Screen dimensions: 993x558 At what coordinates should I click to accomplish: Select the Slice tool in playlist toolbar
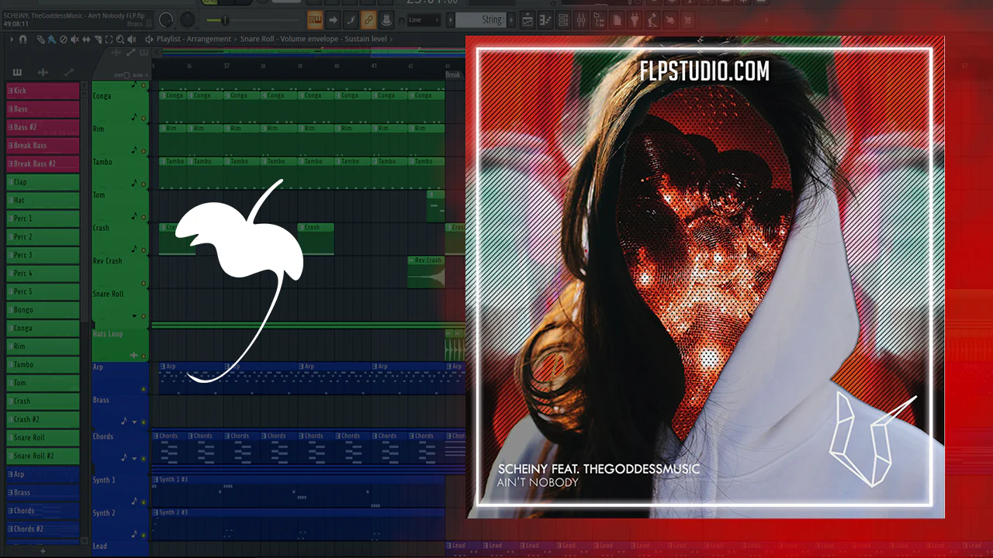tap(96, 39)
